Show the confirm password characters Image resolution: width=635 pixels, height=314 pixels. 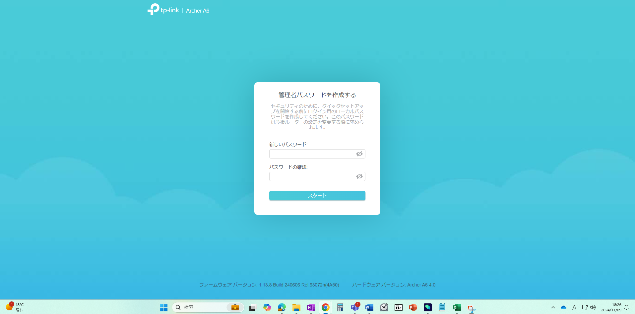(x=359, y=176)
